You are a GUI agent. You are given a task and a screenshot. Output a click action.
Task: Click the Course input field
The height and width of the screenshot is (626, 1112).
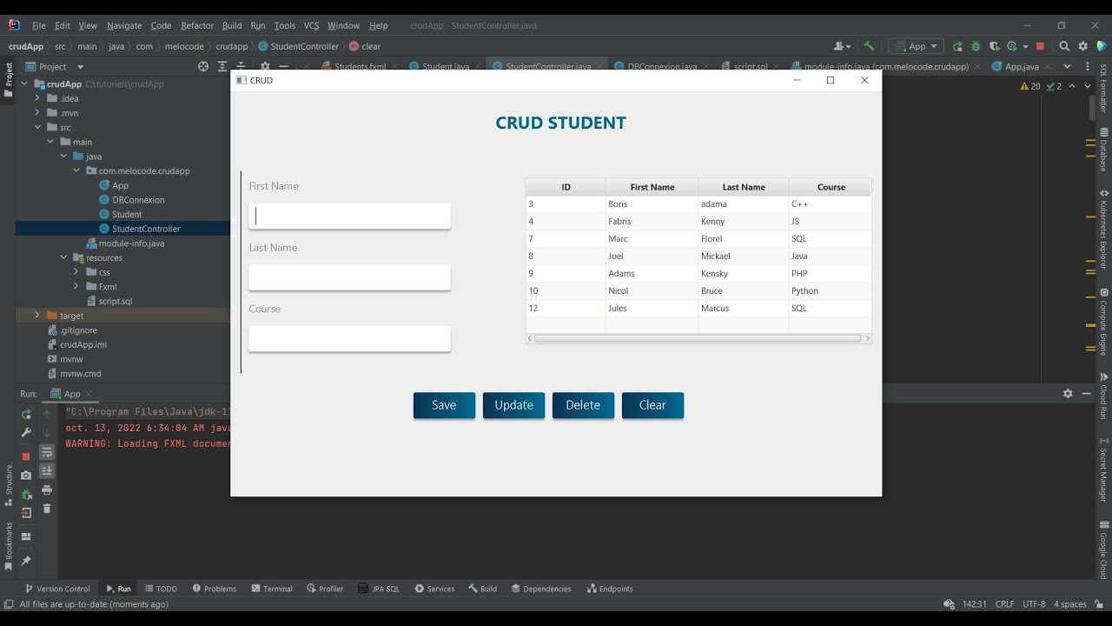(x=349, y=339)
